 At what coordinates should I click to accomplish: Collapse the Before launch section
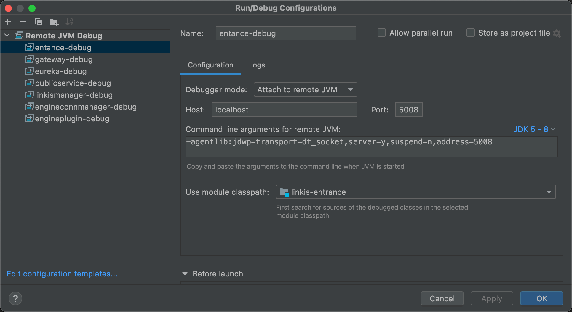point(185,274)
